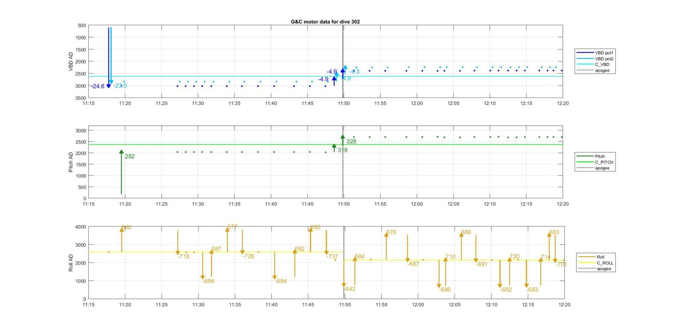Click the '710' roll move label
This screenshot has width=680, height=336.
[x=450, y=257]
